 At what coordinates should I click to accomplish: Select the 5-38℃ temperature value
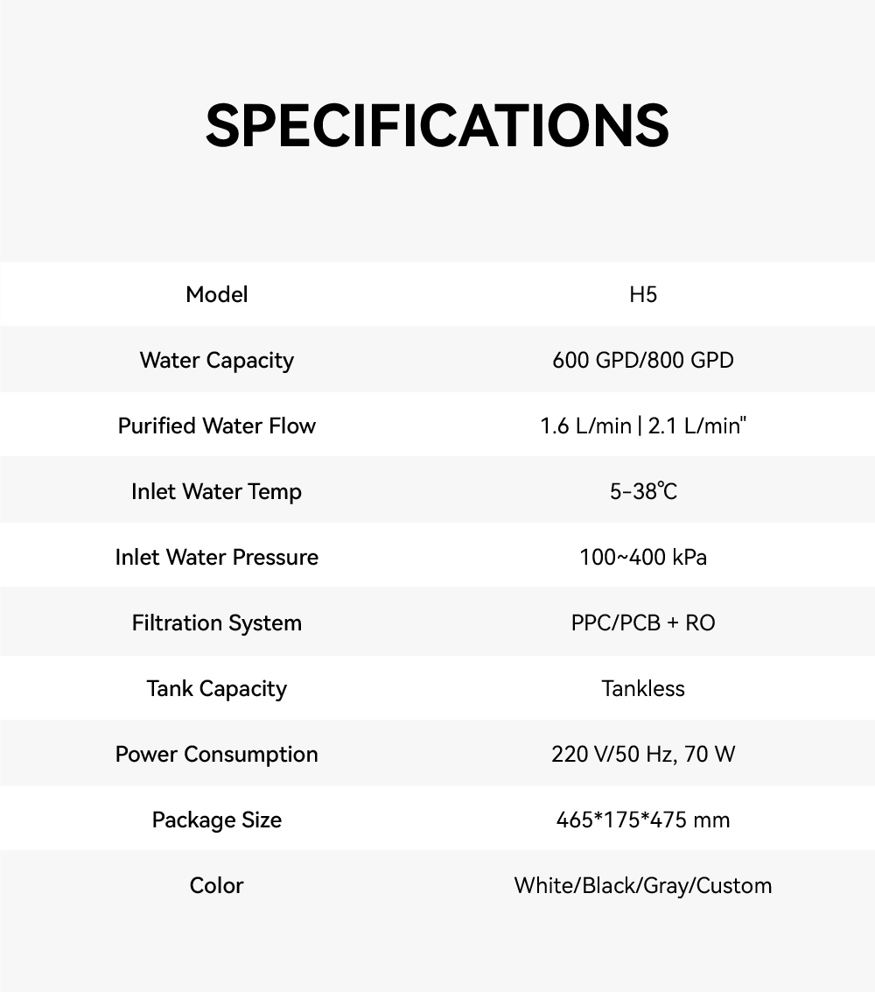point(643,491)
